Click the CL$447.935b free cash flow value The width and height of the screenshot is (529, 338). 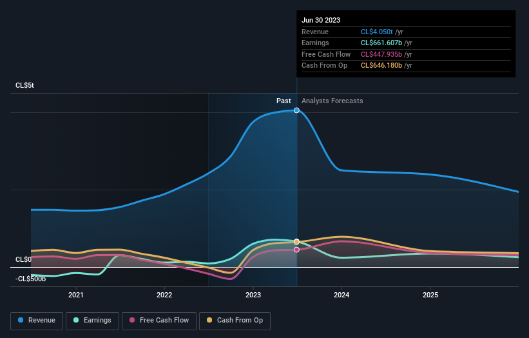(x=381, y=54)
